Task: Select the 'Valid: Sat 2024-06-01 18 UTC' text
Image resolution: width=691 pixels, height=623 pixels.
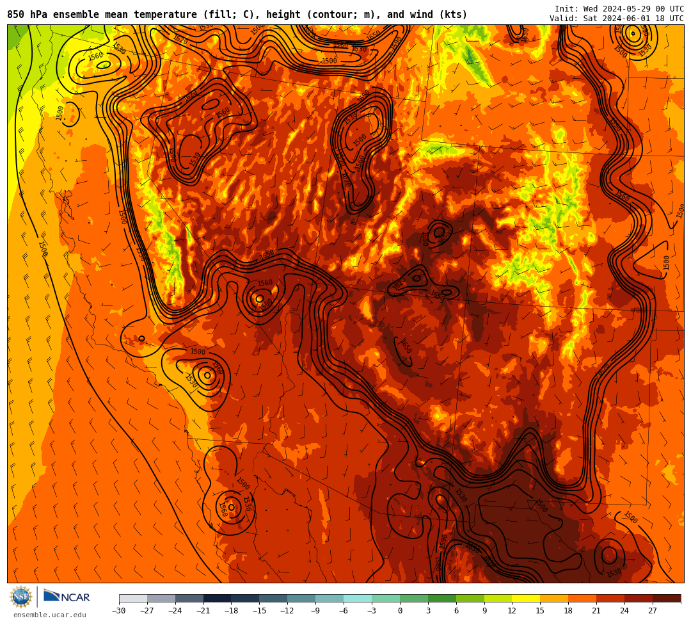Action: pos(617,18)
